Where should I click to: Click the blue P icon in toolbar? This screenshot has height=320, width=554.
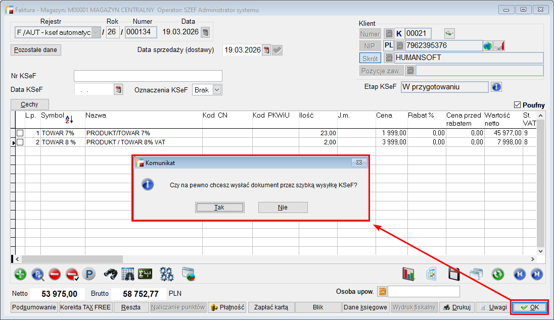point(89,274)
